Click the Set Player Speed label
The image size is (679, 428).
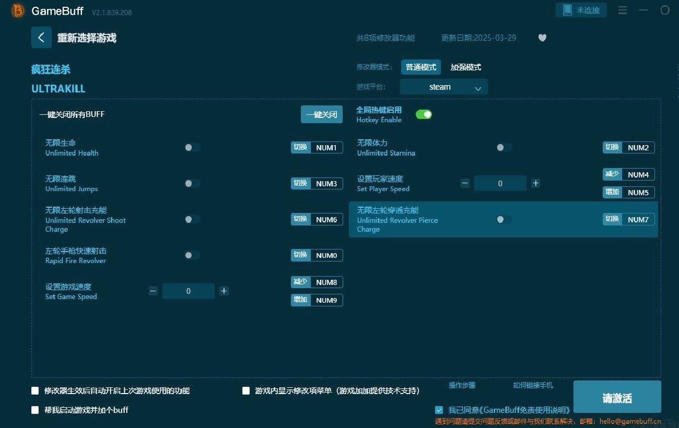(383, 189)
